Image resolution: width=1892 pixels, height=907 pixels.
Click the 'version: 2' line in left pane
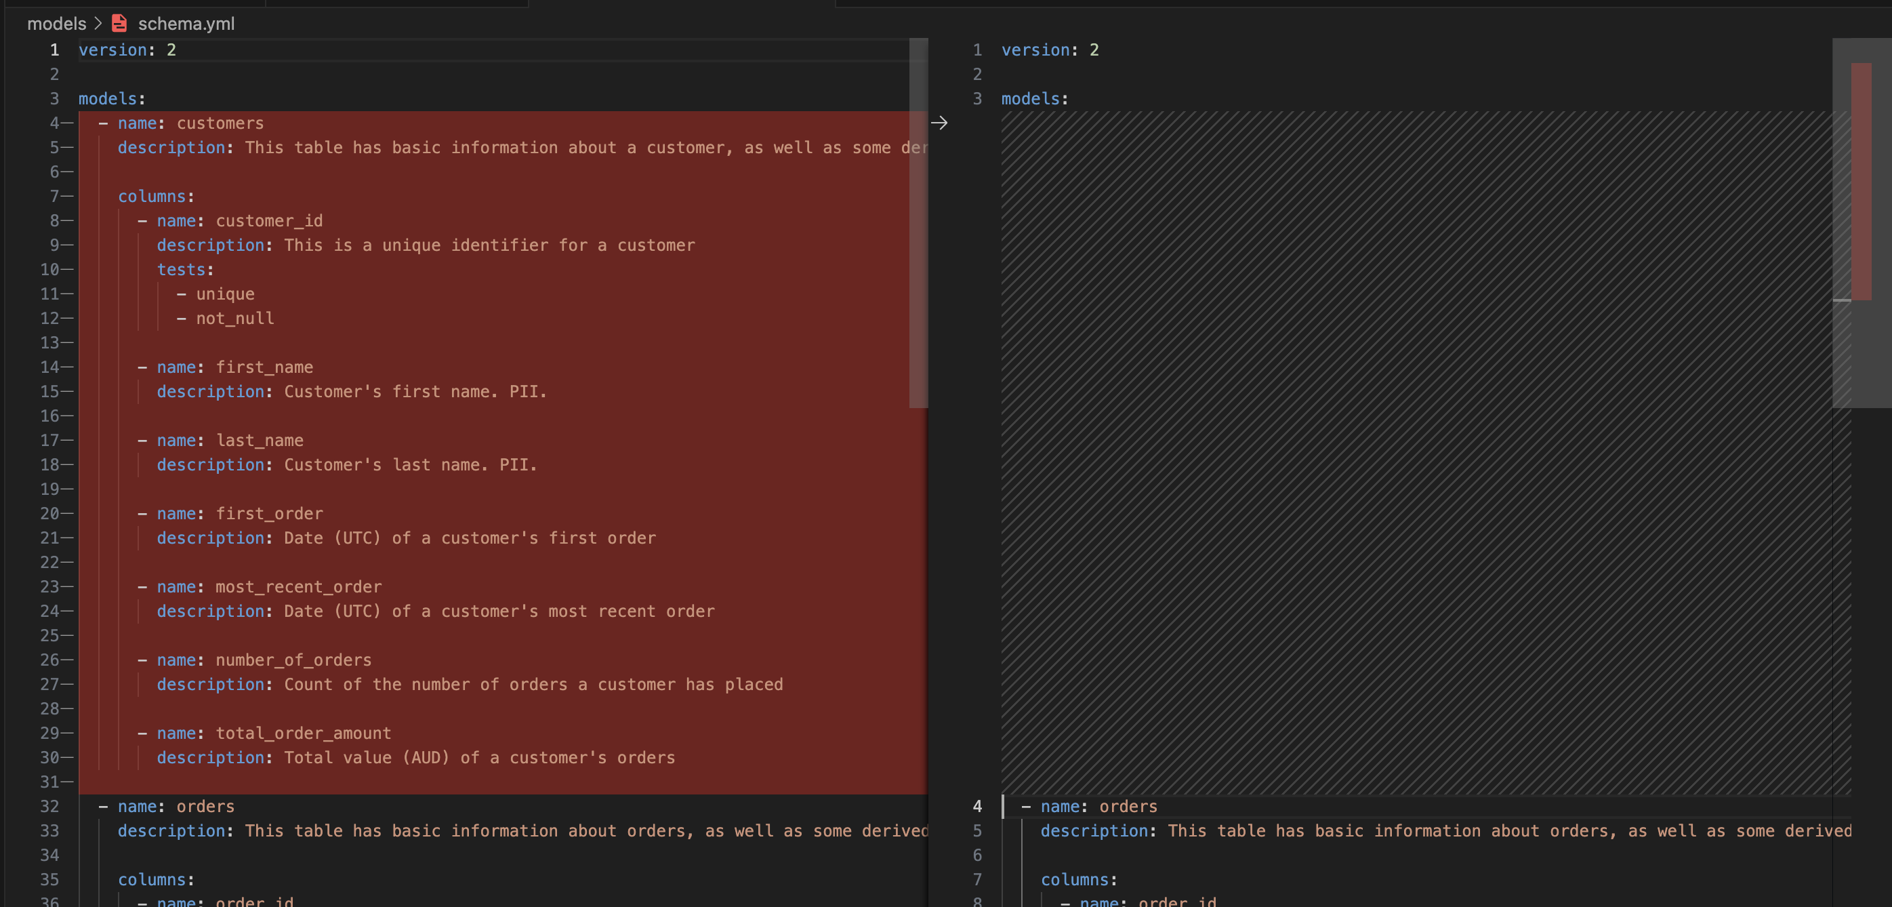click(127, 50)
